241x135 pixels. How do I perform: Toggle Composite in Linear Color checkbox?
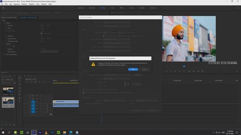[x=84, y=93]
